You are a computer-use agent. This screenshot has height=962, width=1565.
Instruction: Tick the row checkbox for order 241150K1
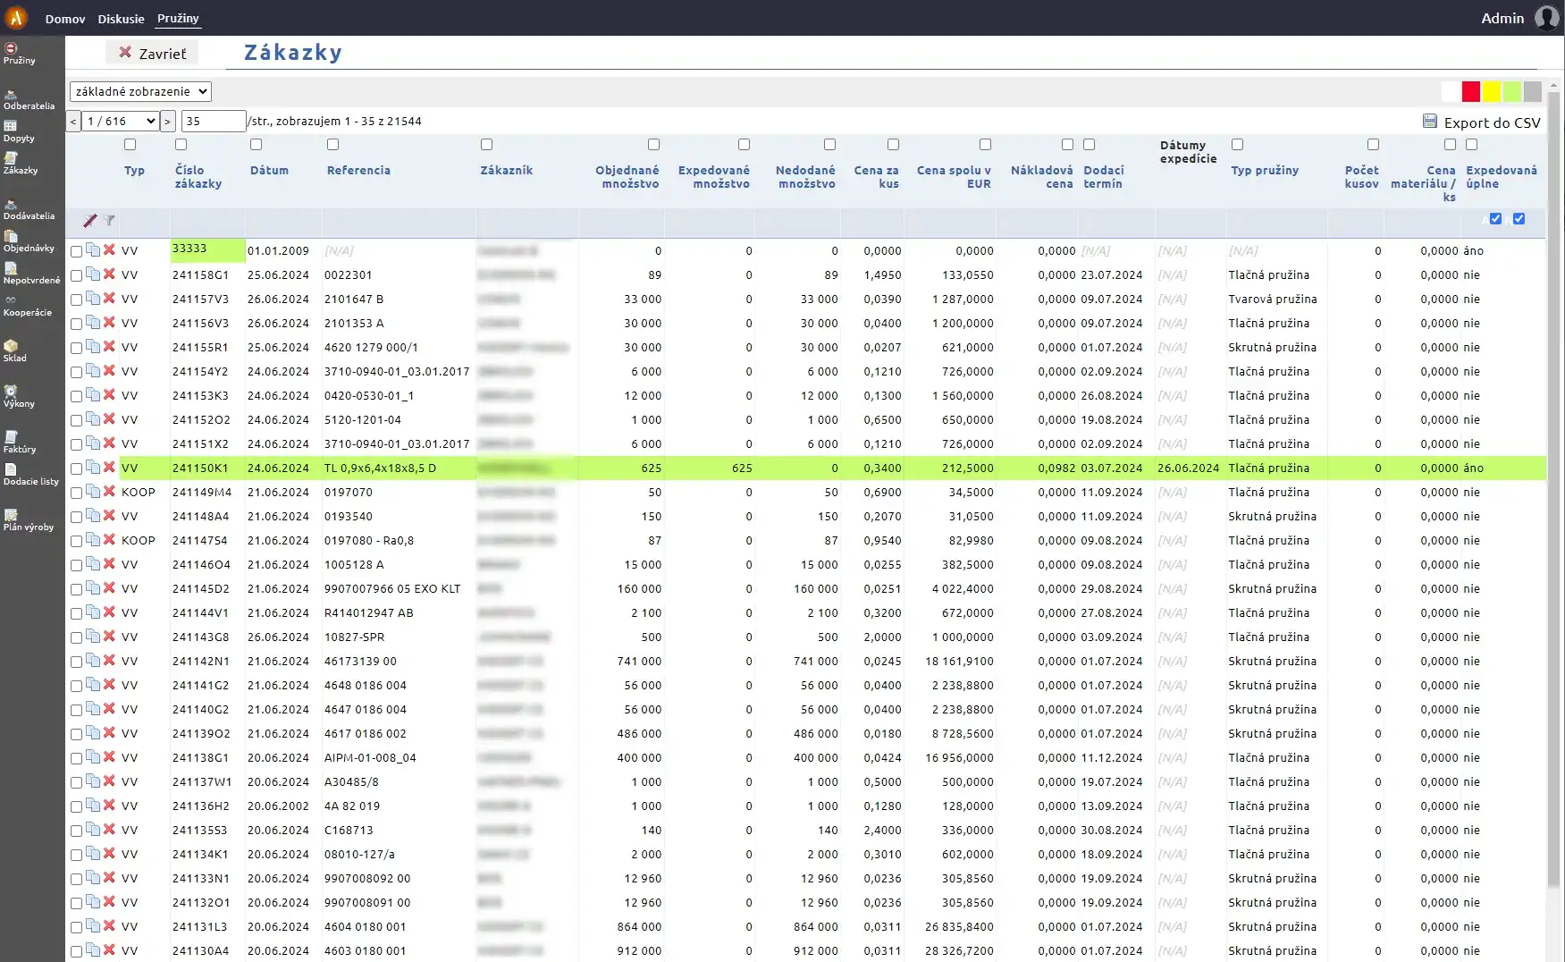coord(76,469)
